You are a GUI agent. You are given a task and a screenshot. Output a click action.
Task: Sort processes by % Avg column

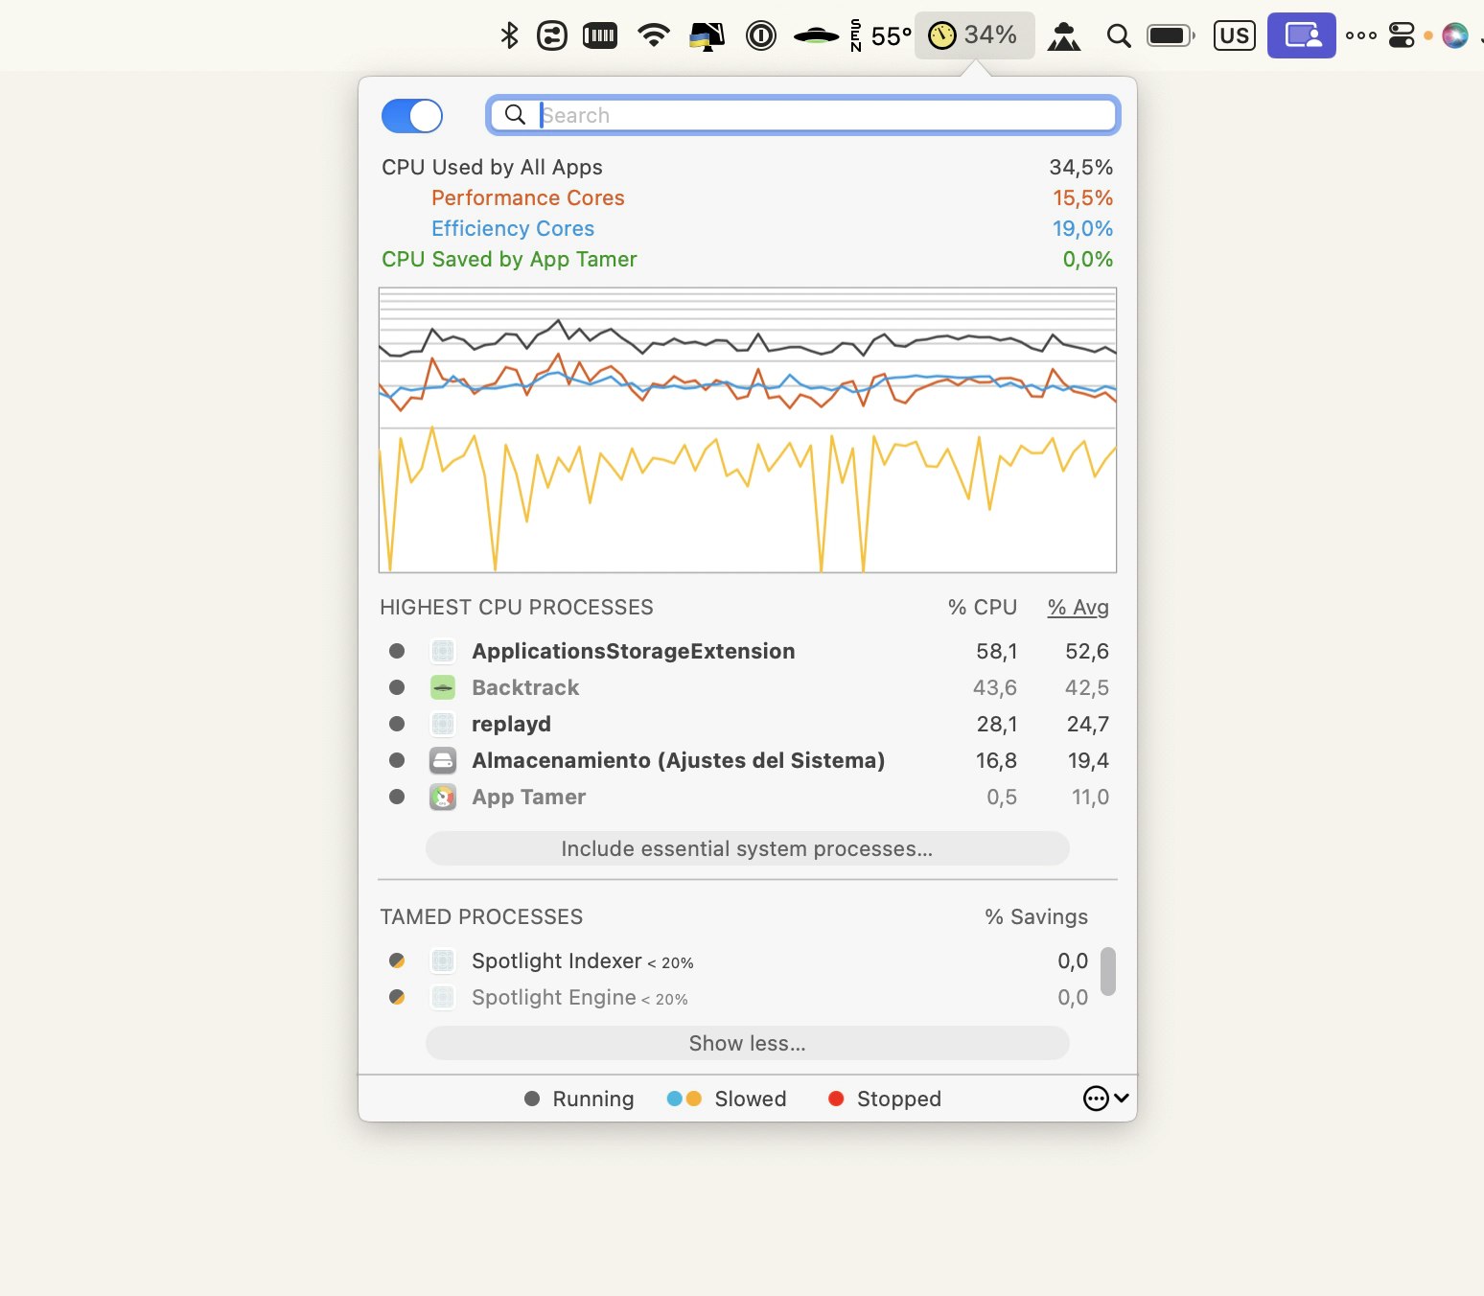(x=1078, y=608)
